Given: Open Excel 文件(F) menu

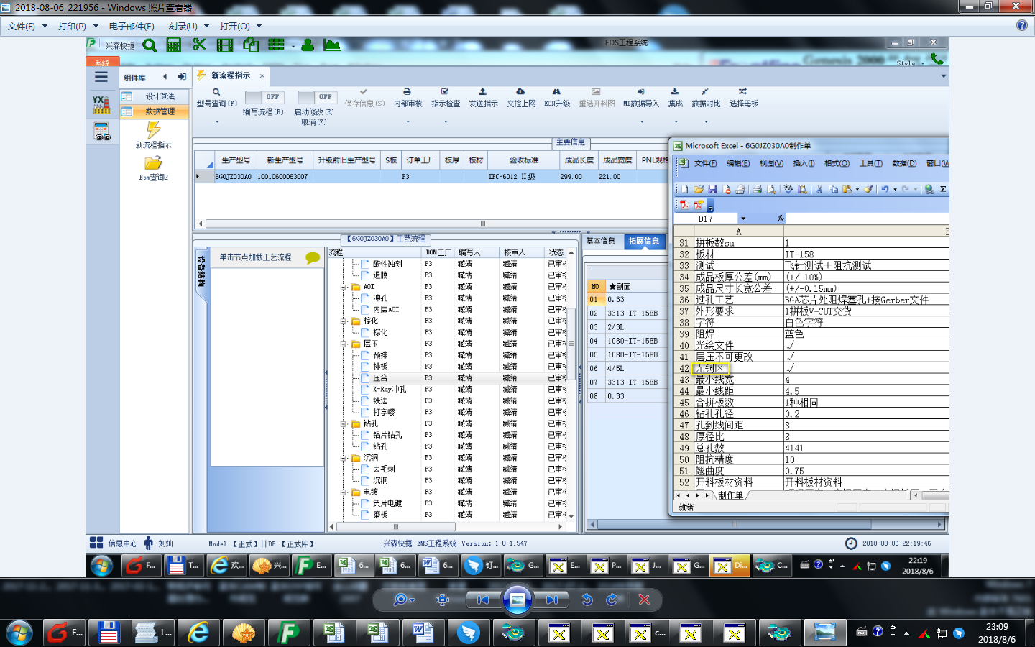Looking at the screenshot, I should point(705,163).
